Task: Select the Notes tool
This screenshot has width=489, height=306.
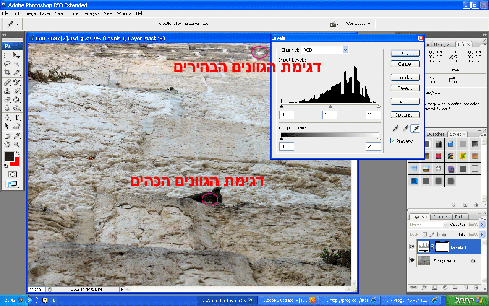Action: click(7, 136)
